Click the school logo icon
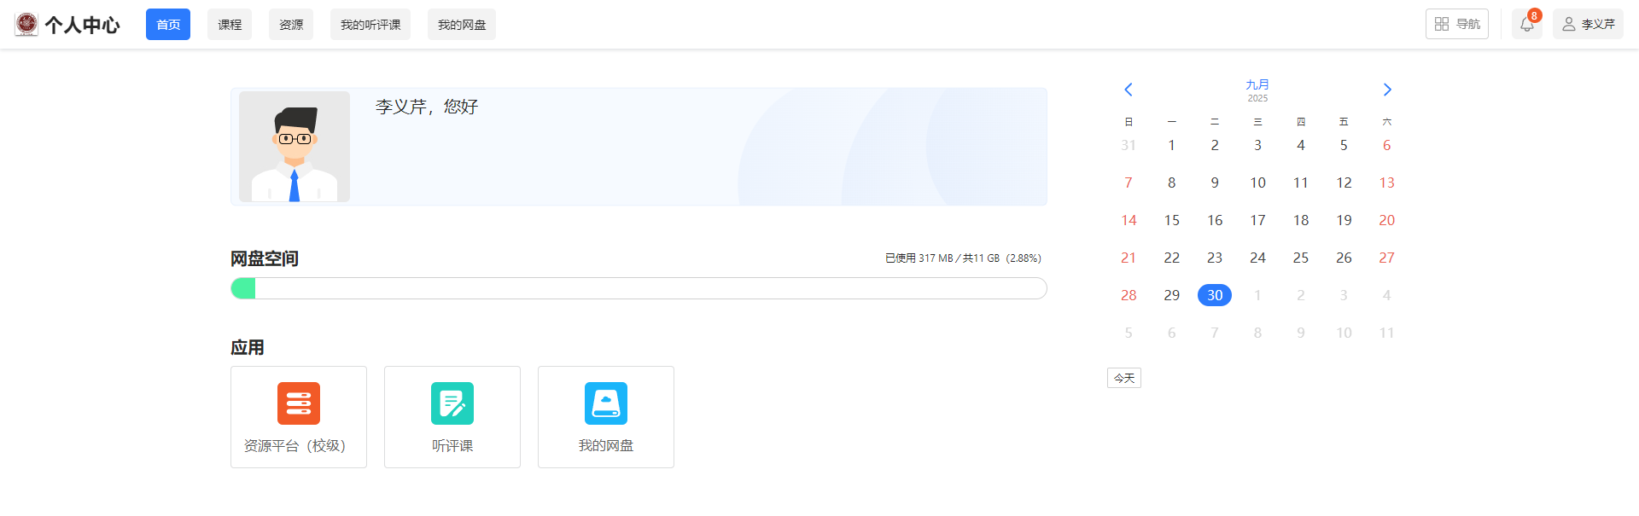Image resolution: width=1639 pixels, height=516 pixels. (26, 25)
